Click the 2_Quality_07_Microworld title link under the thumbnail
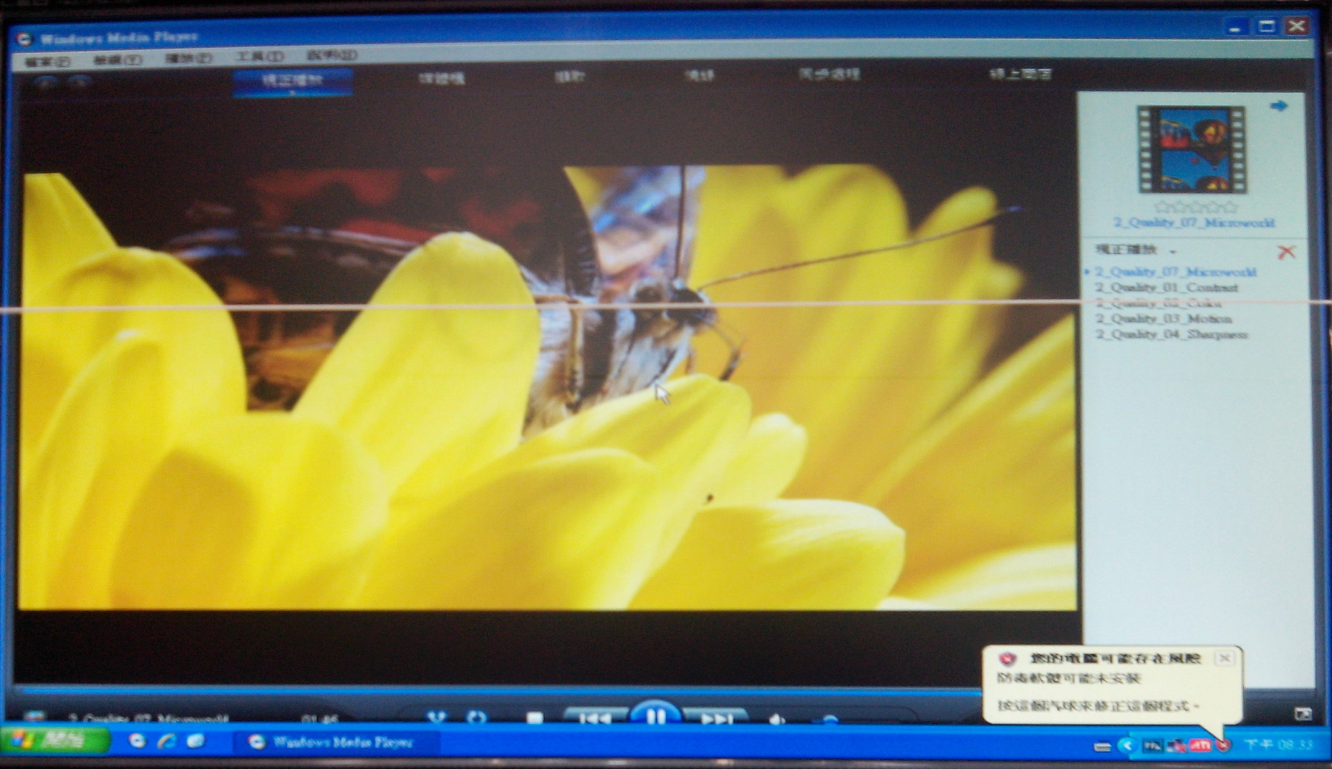Image resolution: width=1332 pixels, height=769 pixels. click(1194, 223)
